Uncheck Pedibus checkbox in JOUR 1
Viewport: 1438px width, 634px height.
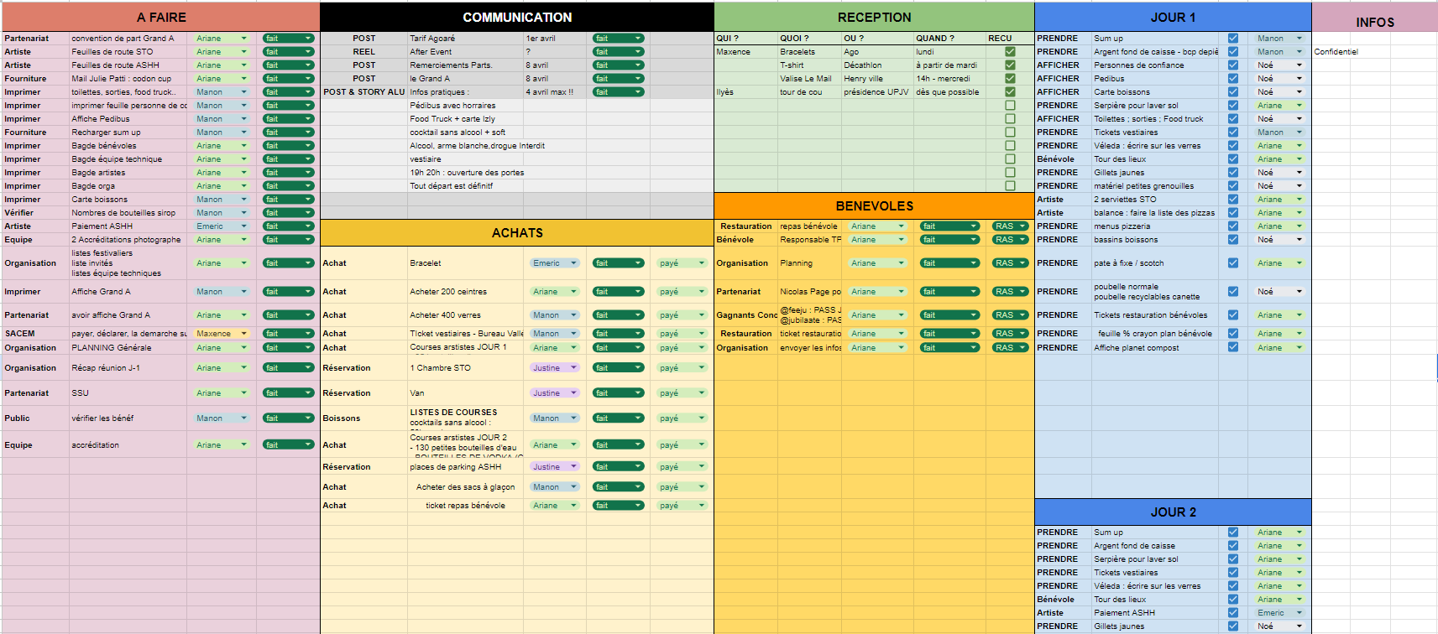tap(1232, 79)
